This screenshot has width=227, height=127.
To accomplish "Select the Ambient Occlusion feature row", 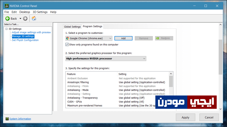I will [x=117, y=78].
